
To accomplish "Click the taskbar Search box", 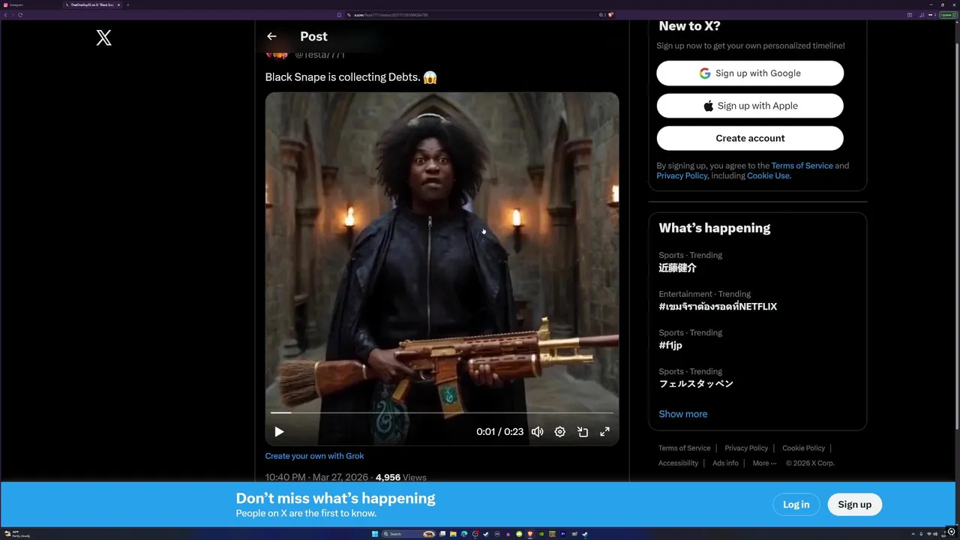I will point(409,534).
